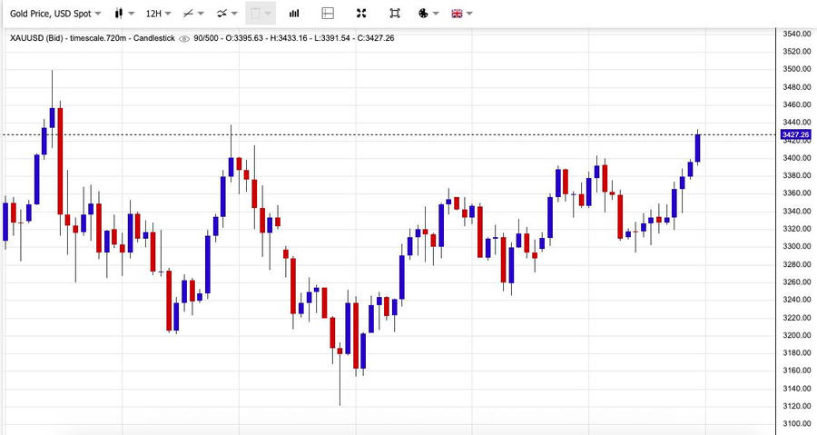This screenshot has width=817, height=435.
Task: Click the blue 3427.26 current price tag
Action: point(795,134)
